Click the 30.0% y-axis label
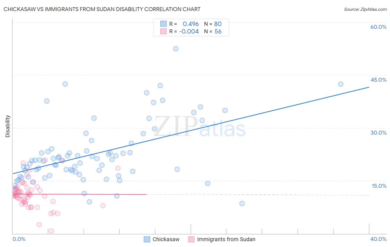This screenshot has width=390, height=247. tap(378, 133)
